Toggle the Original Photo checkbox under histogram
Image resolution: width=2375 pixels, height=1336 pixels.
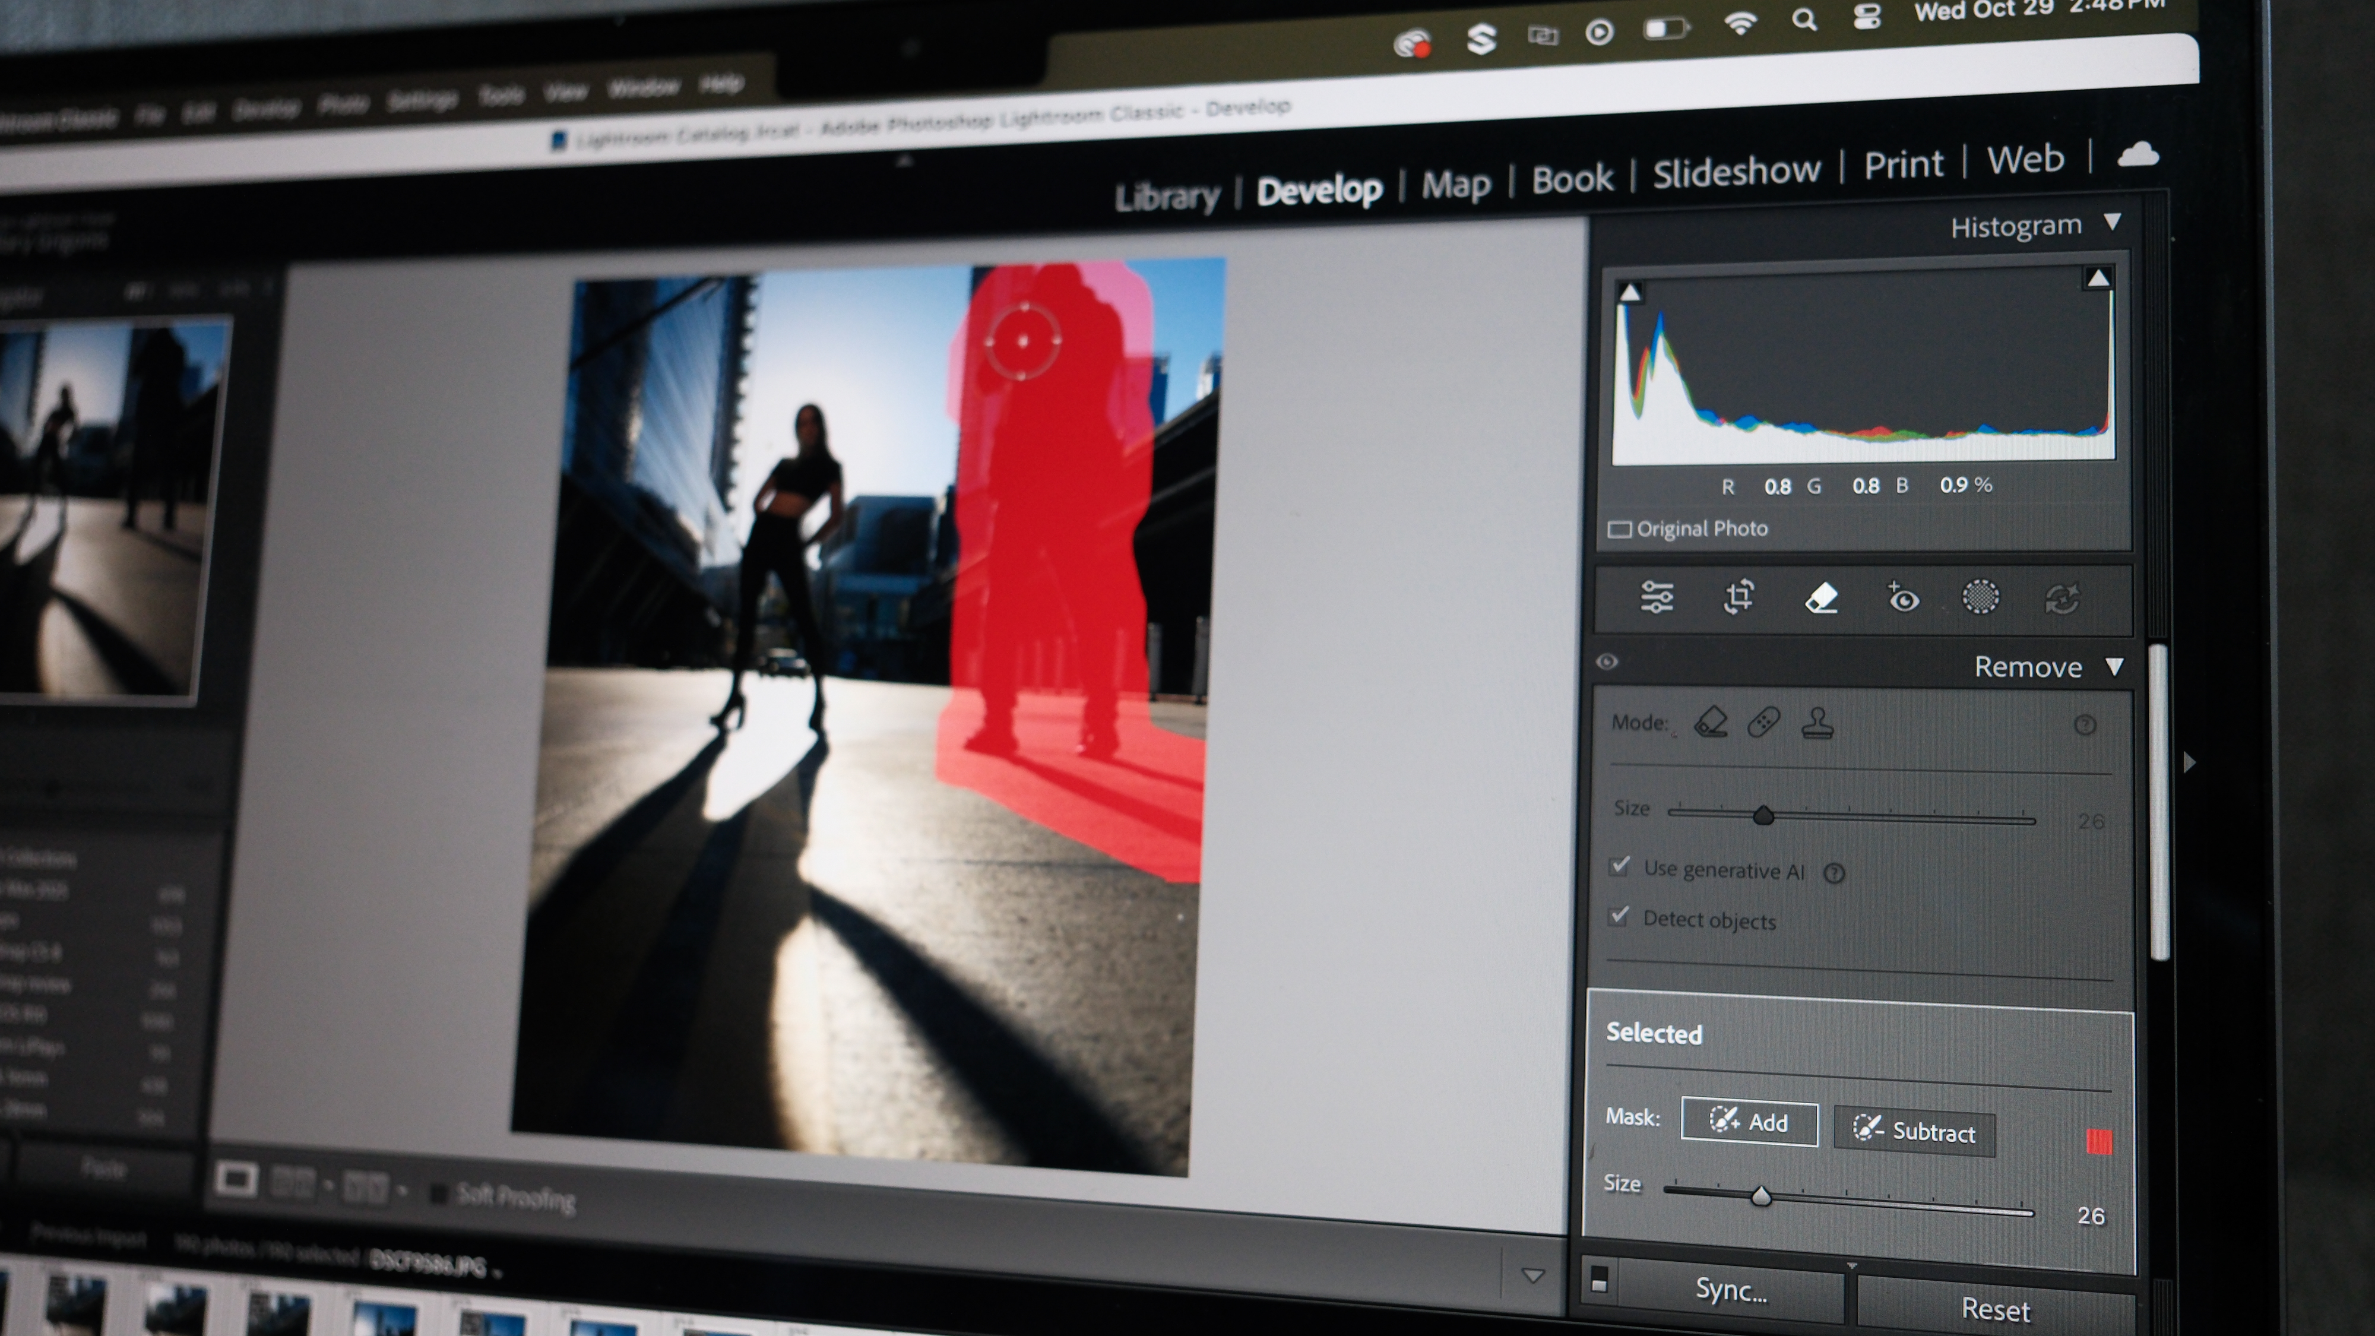tap(1620, 528)
